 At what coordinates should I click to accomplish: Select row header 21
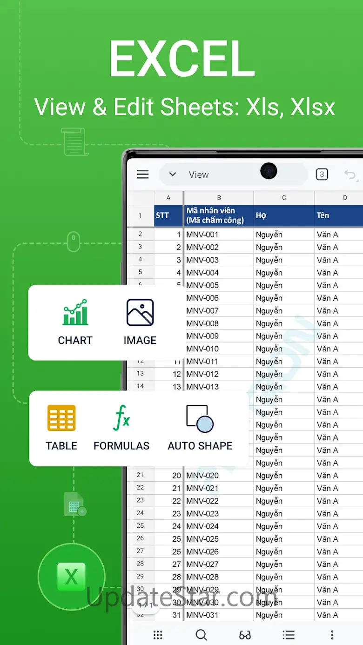(140, 475)
